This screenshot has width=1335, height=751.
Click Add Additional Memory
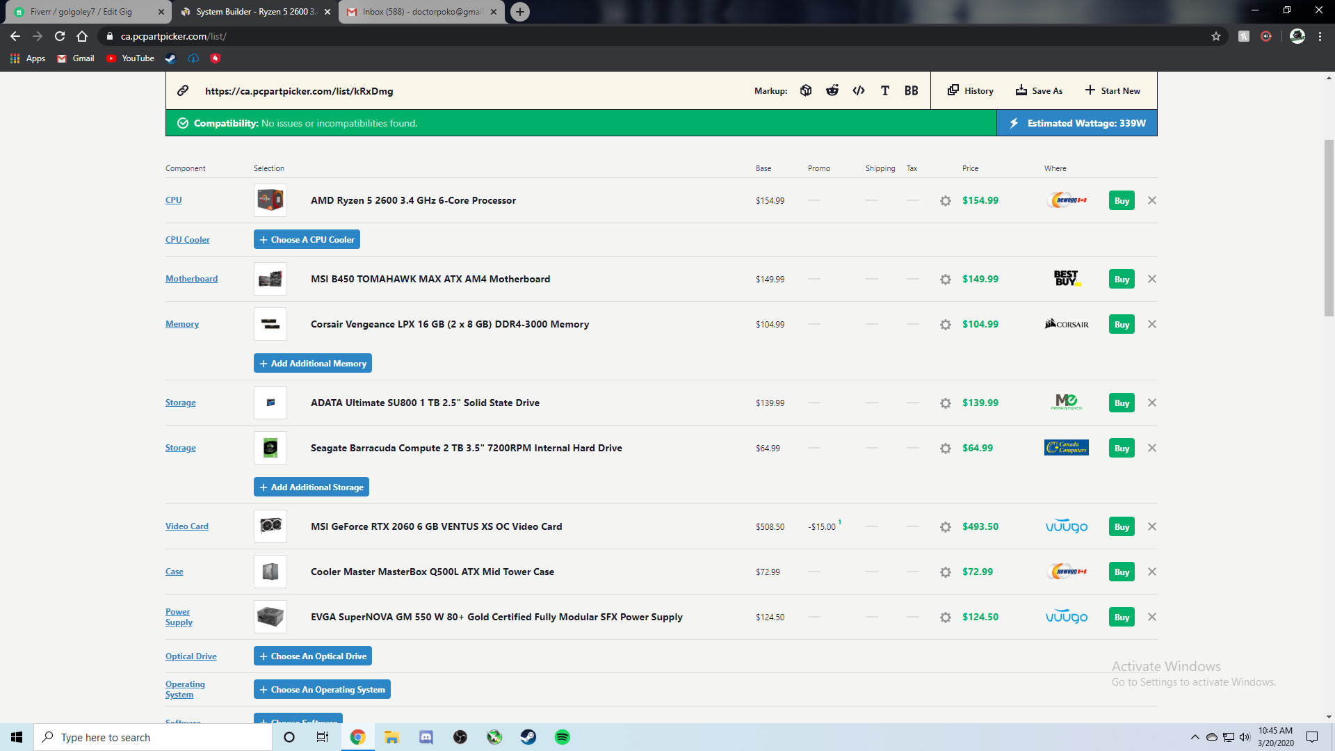point(313,363)
